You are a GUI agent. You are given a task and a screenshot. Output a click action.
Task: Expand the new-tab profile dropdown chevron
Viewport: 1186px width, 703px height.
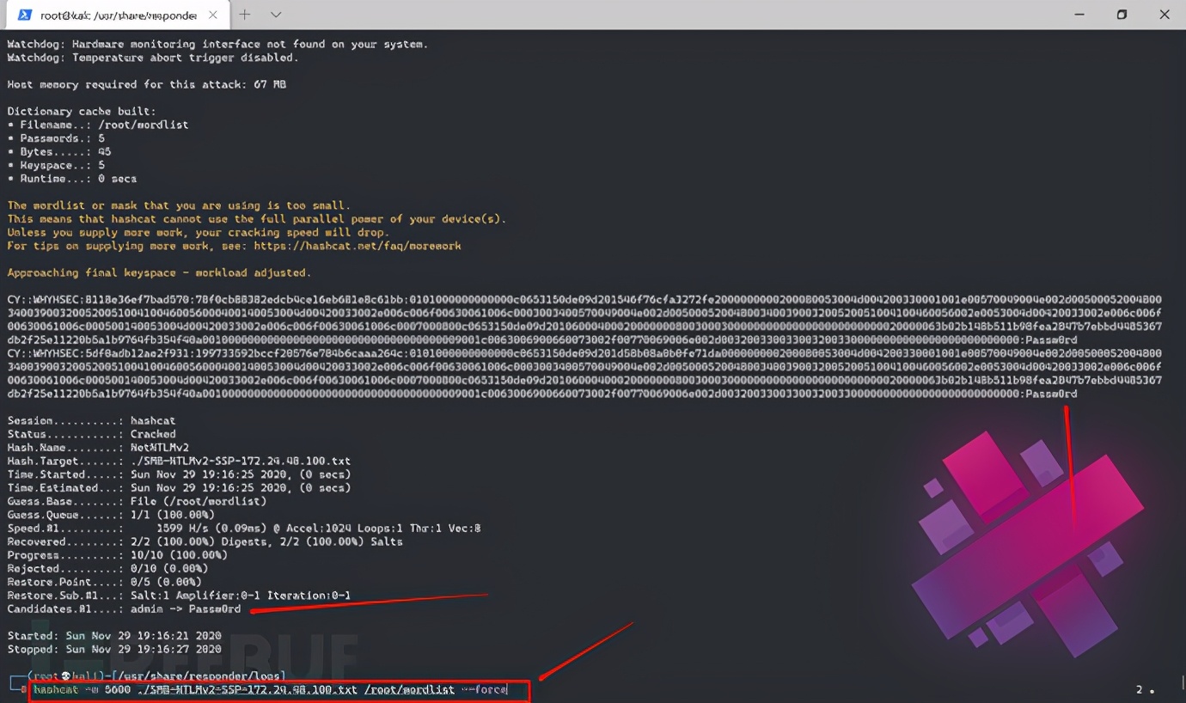(276, 15)
